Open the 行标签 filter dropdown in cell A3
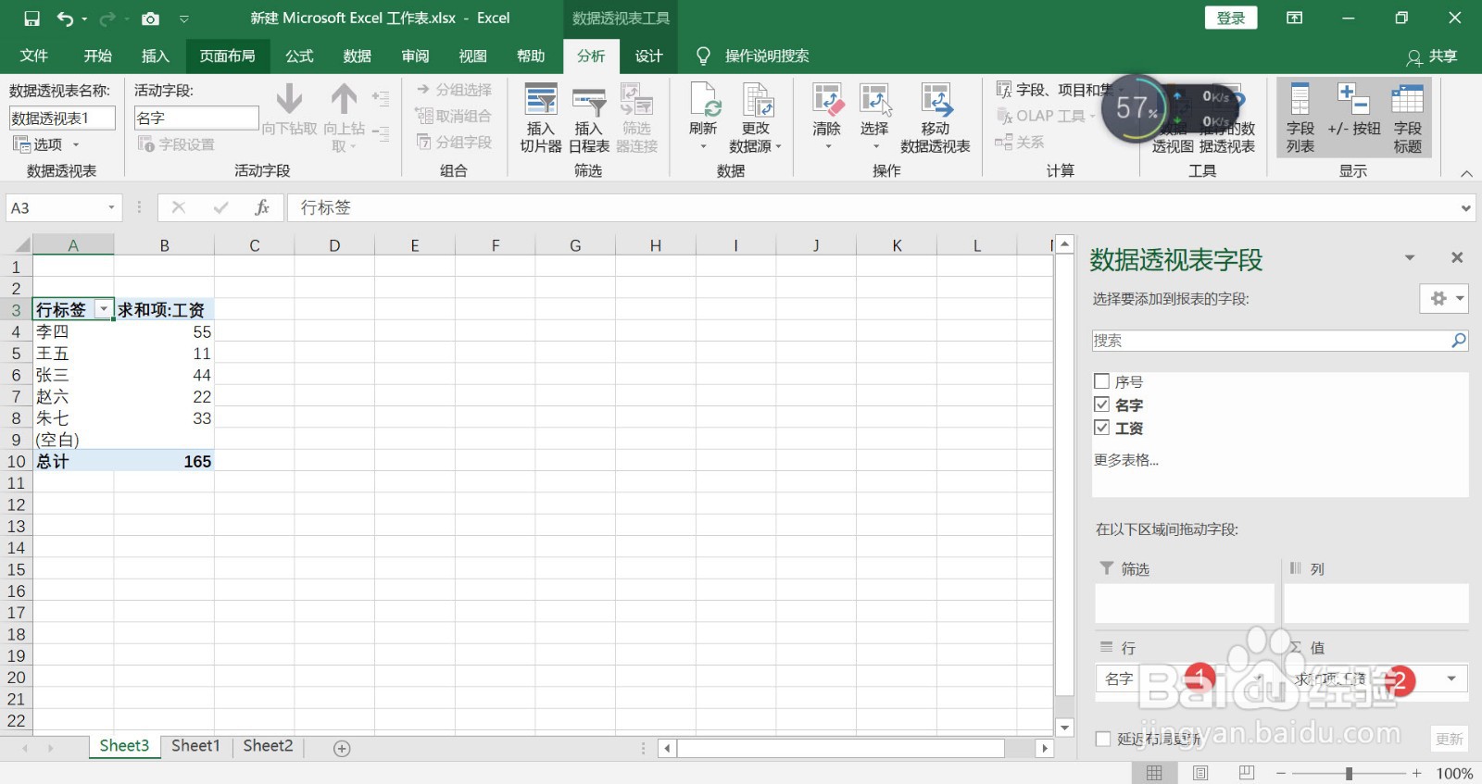This screenshot has width=1482, height=784. point(104,309)
